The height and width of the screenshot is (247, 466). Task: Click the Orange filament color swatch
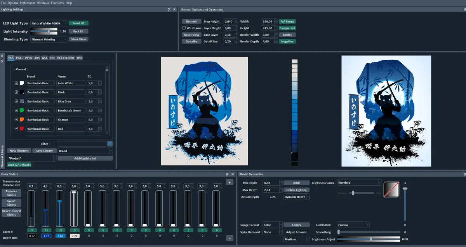coord(22,120)
